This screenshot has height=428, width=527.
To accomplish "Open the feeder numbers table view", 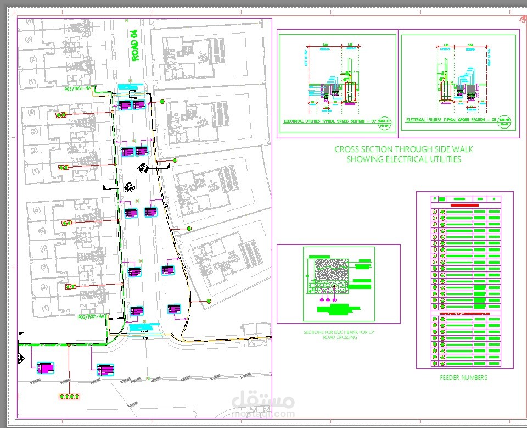I will (x=465, y=280).
